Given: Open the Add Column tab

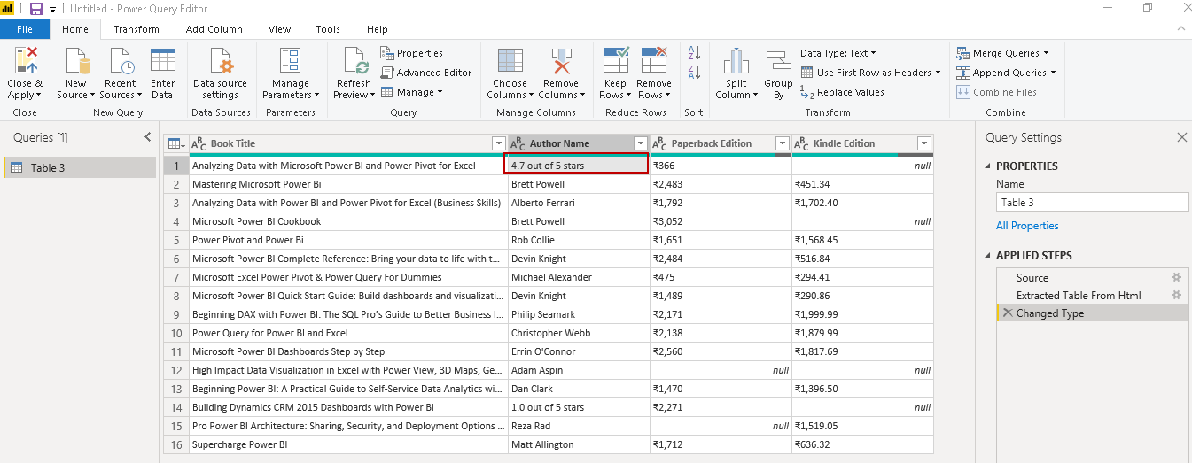Looking at the screenshot, I should point(214,29).
